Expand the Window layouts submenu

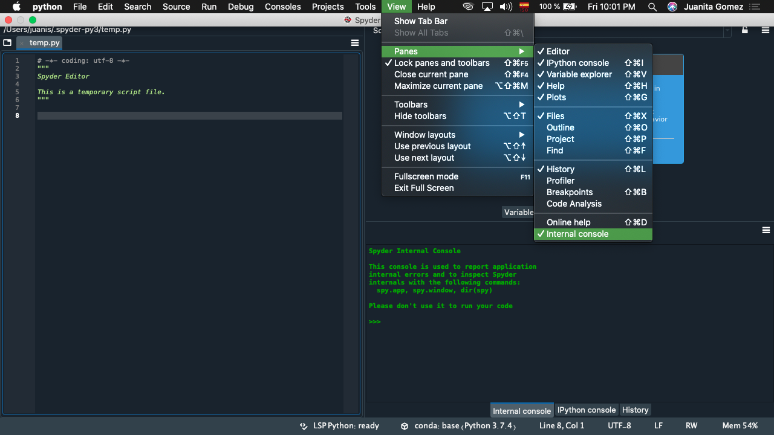(458, 135)
